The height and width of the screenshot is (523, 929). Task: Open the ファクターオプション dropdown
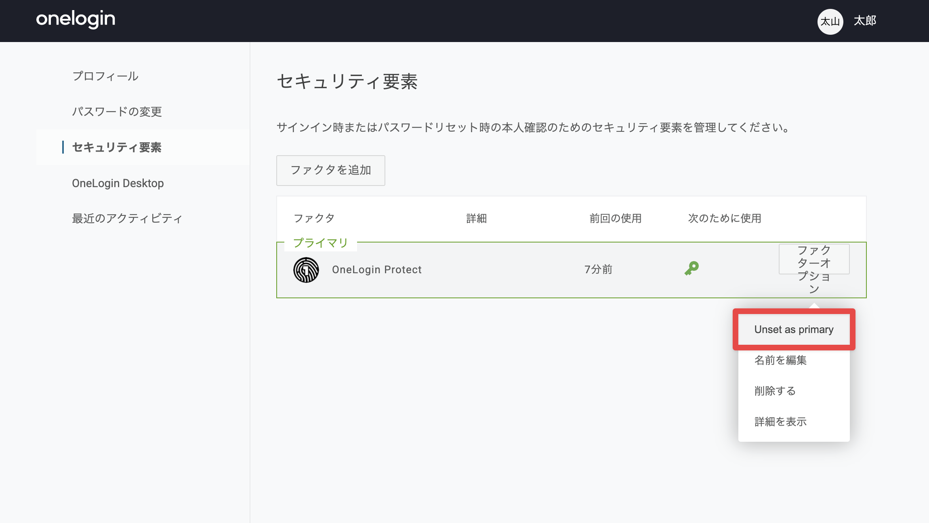pos(814,259)
